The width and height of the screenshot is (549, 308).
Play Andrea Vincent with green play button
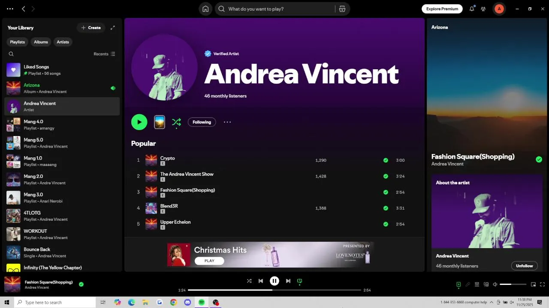click(139, 122)
